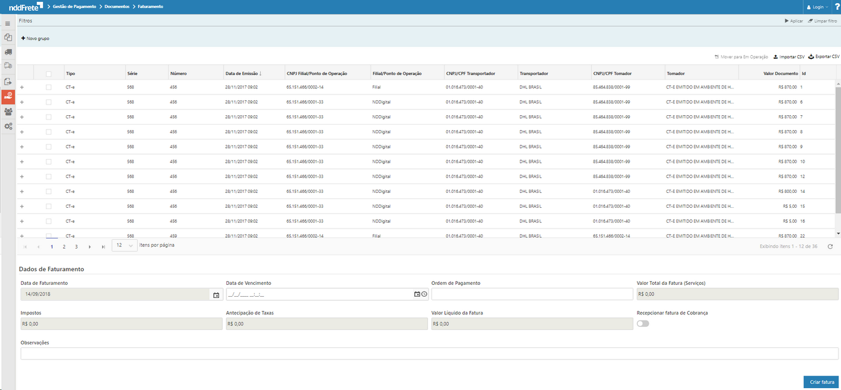Open the Login user dropdown
Image resolution: width=841 pixels, height=390 pixels.
pos(817,7)
